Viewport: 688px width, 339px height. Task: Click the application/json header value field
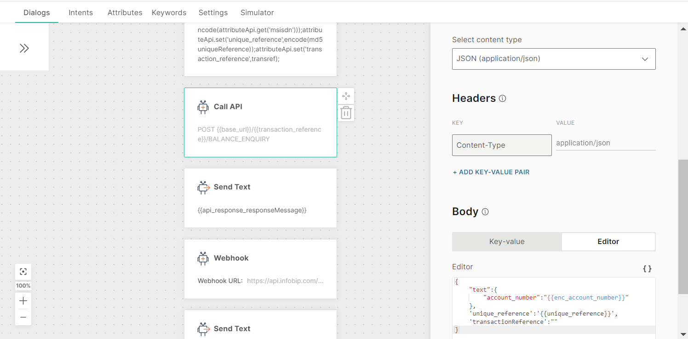(605, 143)
